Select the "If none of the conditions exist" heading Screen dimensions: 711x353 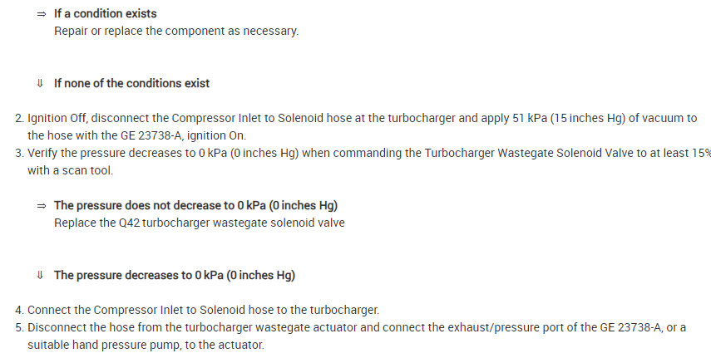pos(131,83)
